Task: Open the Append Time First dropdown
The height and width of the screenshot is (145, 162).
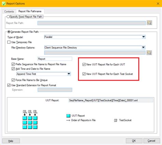Action: coord(69,74)
